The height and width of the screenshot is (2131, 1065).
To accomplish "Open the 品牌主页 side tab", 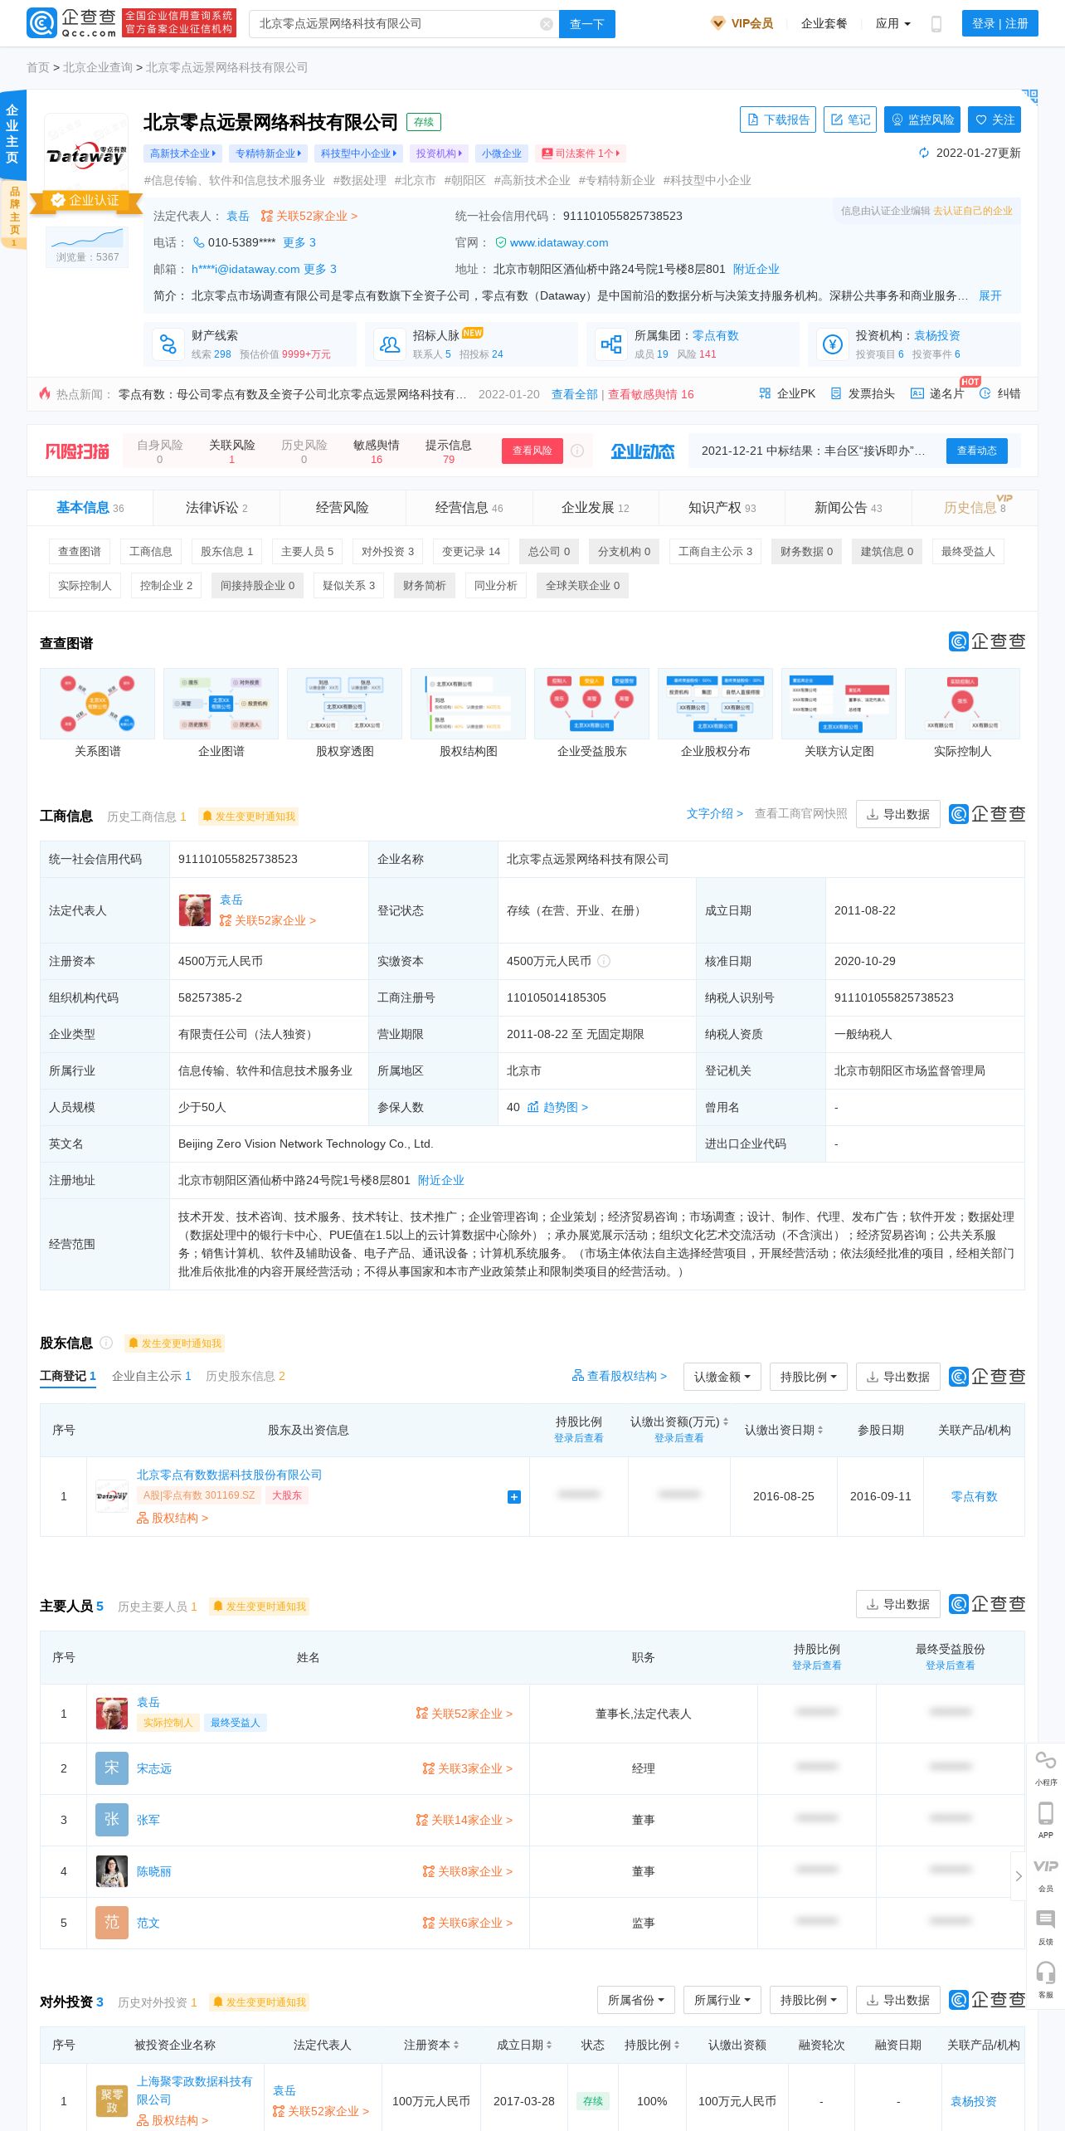I will click(x=13, y=216).
